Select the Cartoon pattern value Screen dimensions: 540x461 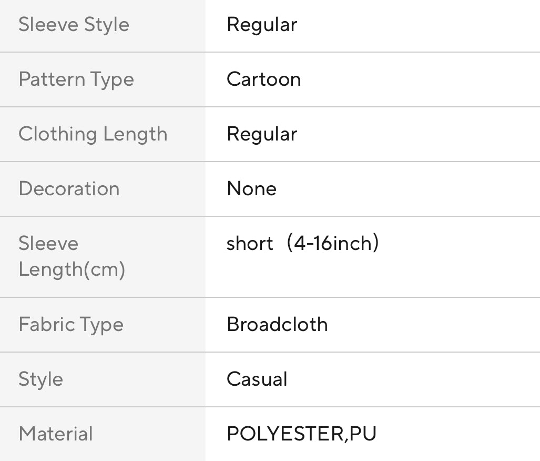[263, 79]
